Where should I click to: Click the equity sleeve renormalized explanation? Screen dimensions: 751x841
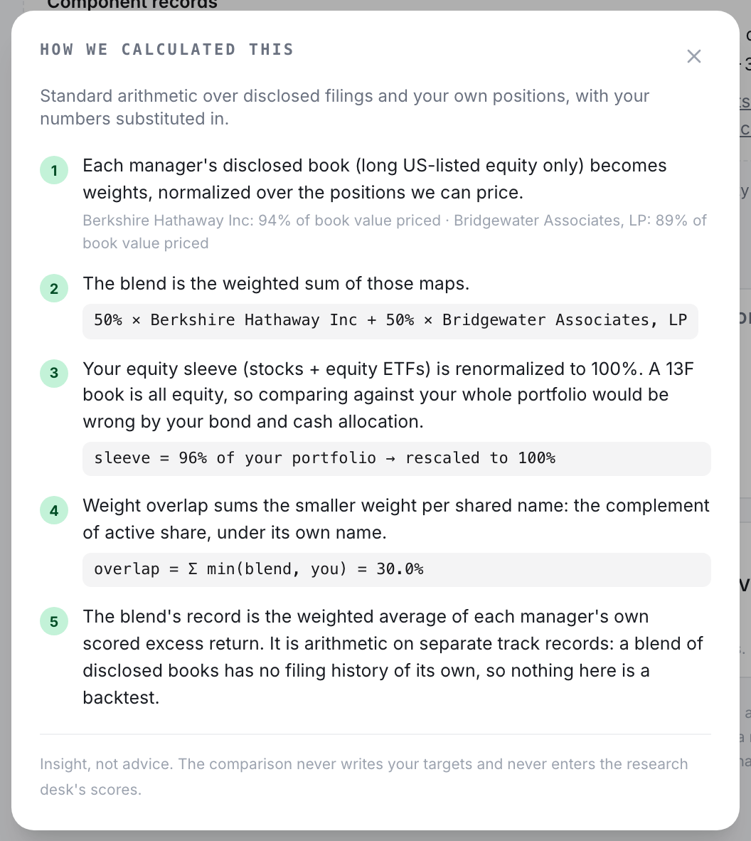[388, 396]
